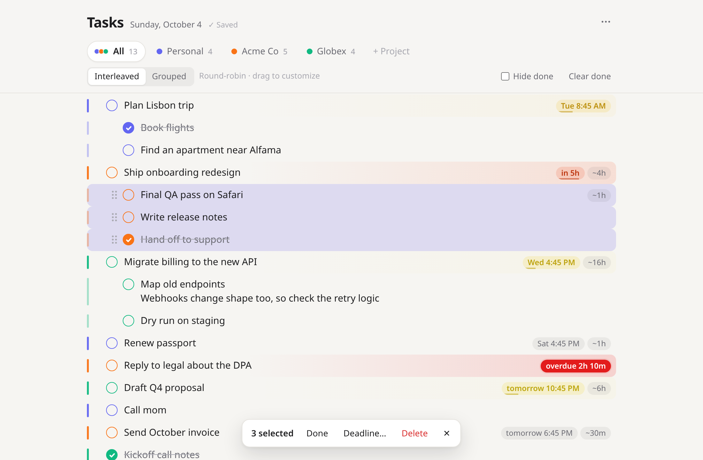703x460 pixels.
Task: Click the in 5h deadline badge
Action: 570,173
